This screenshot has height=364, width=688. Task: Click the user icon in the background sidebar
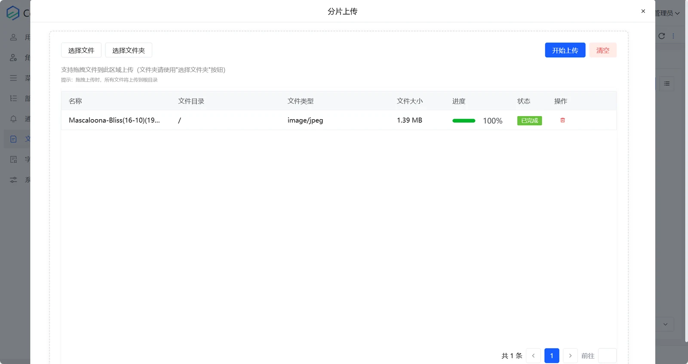[14, 37]
